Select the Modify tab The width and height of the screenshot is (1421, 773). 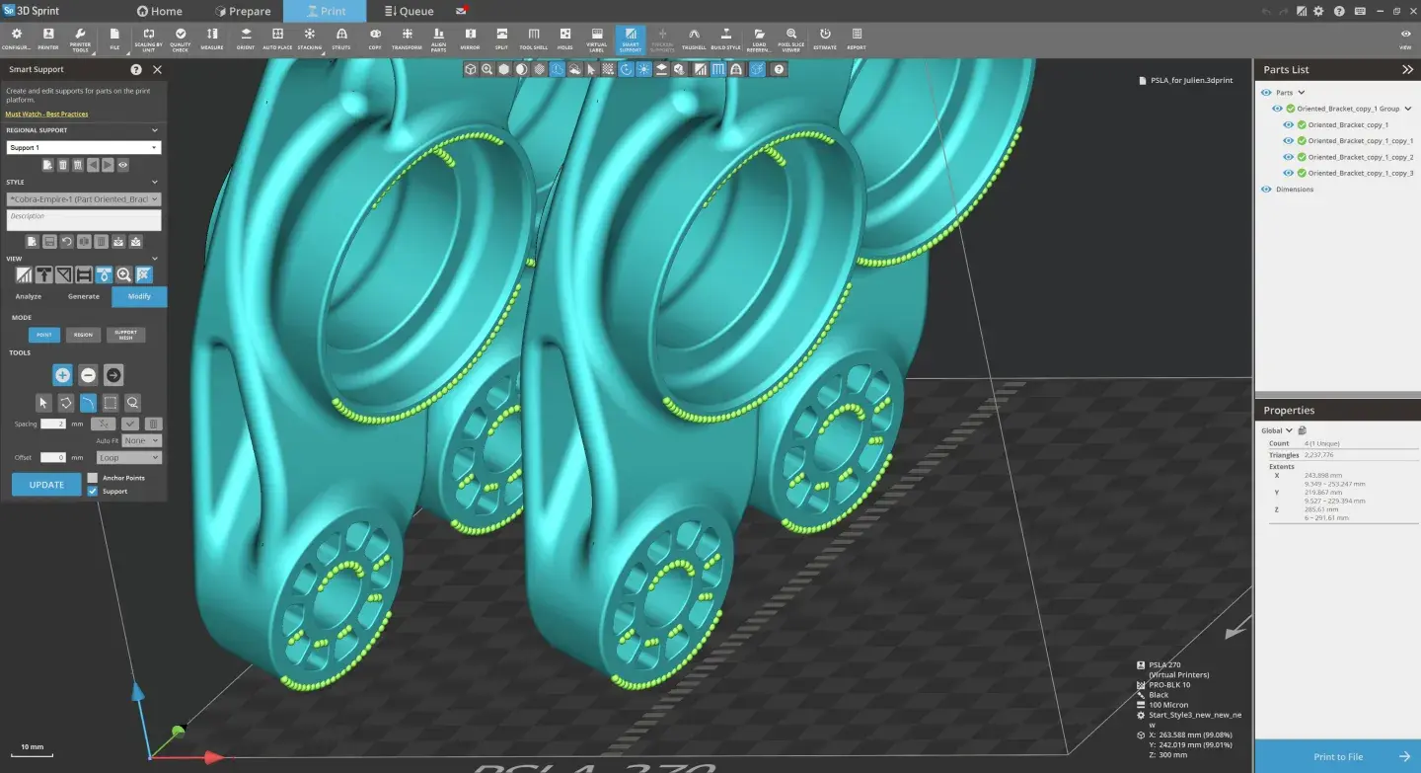click(139, 296)
